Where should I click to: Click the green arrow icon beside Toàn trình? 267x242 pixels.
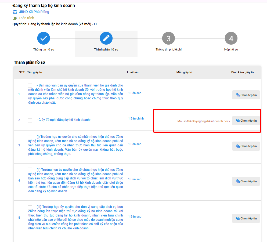(15, 18)
